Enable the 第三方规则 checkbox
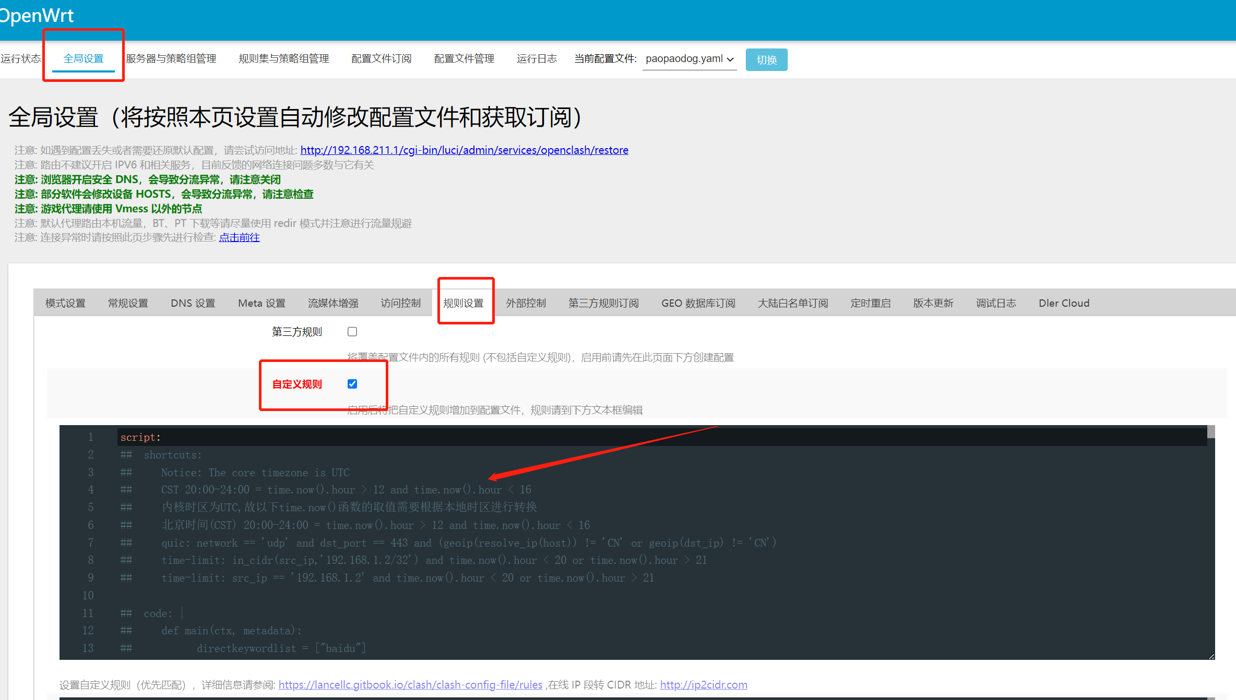This screenshot has height=700, width=1236. (352, 331)
